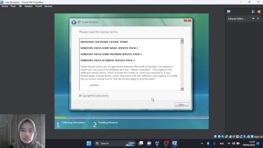
Task: Open the Berkas menu
Action: click(x=5, y=6)
